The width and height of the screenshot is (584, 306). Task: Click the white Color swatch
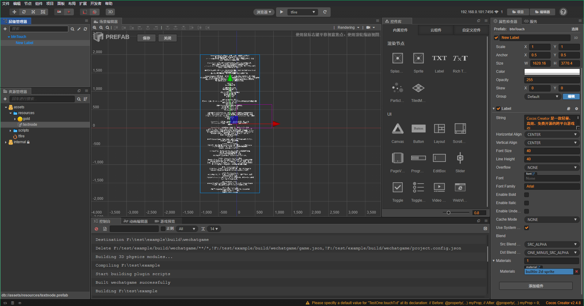552,72
